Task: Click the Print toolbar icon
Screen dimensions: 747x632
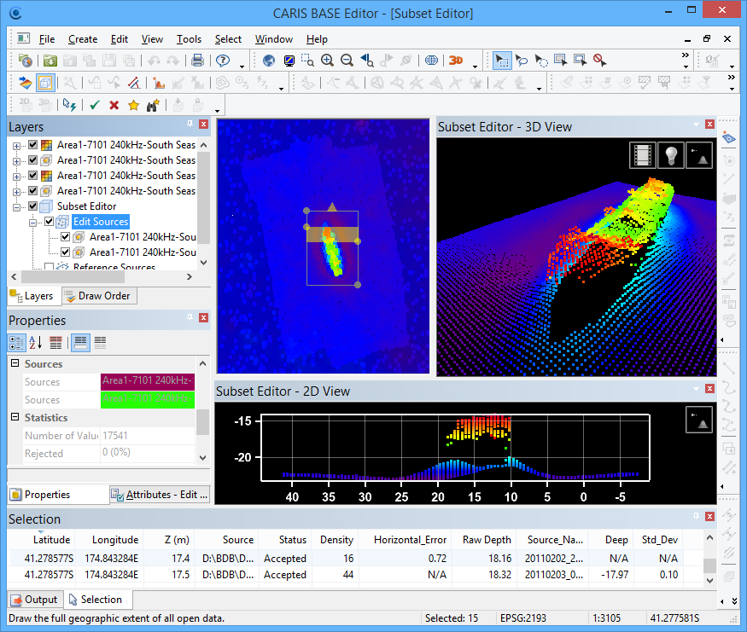Action: coord(197,61)
